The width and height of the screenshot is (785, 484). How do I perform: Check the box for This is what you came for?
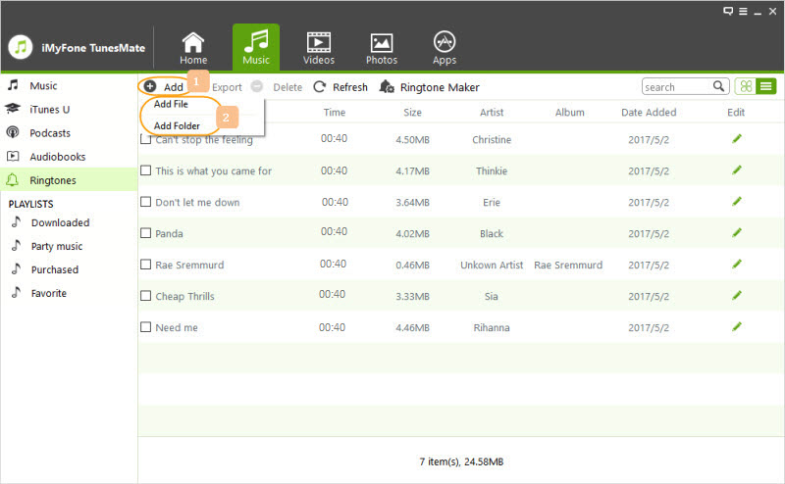pos(145,170)
